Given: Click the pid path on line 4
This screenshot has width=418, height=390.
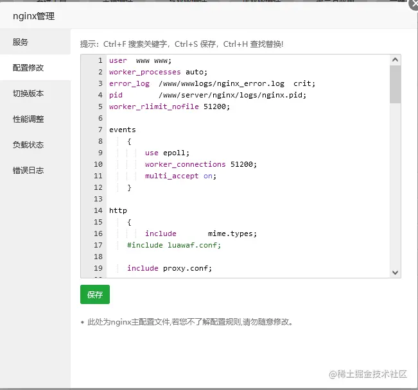Looking at the screenshot, I should click(x=232, y=95).
